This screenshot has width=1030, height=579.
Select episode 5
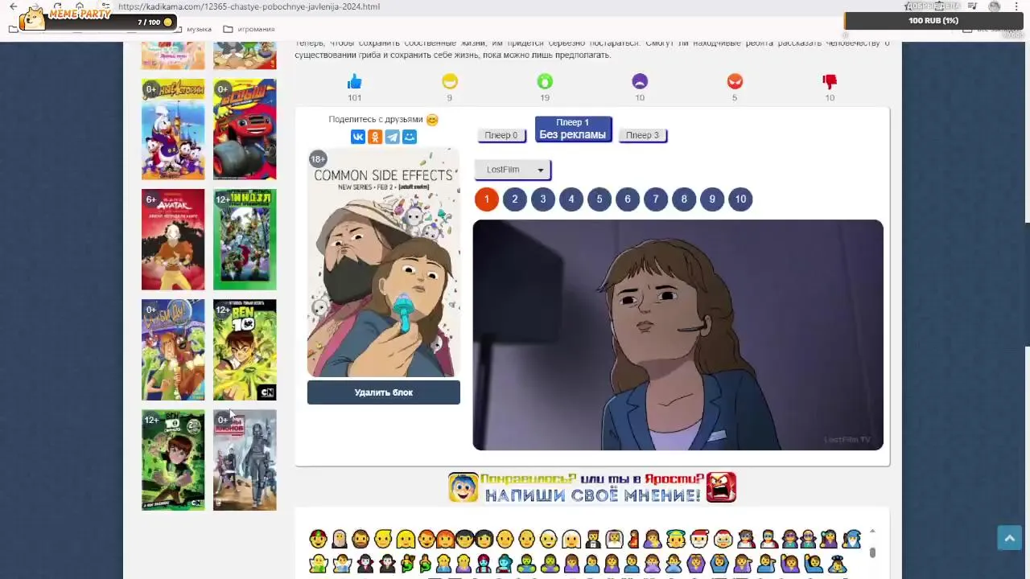coord(599,199)
